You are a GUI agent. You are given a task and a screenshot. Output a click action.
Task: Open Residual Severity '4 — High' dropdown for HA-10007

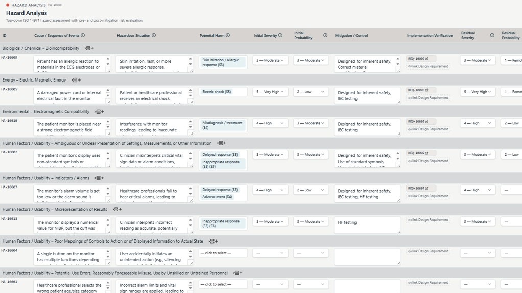[478, 190]
